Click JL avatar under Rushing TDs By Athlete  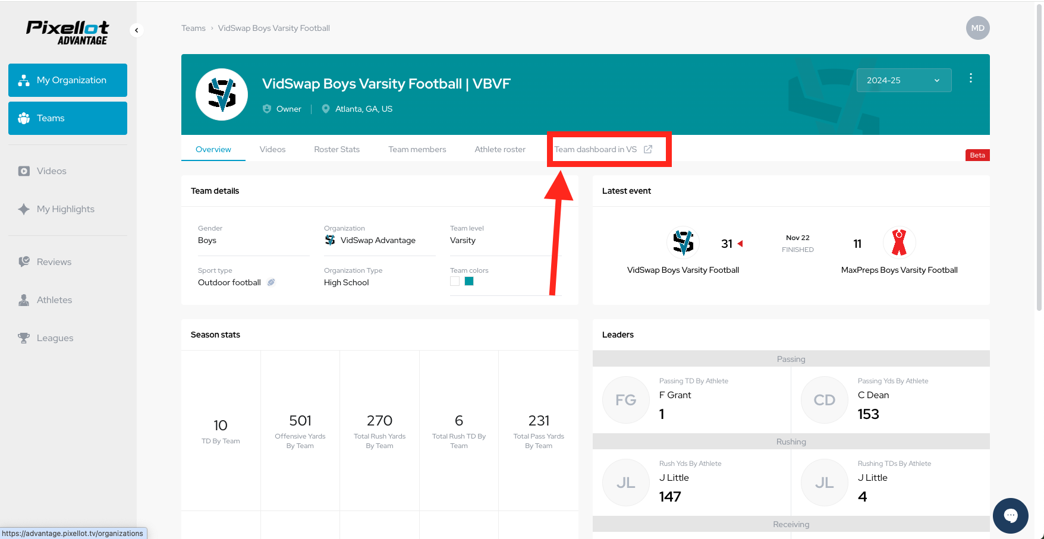tap(825, 483)
